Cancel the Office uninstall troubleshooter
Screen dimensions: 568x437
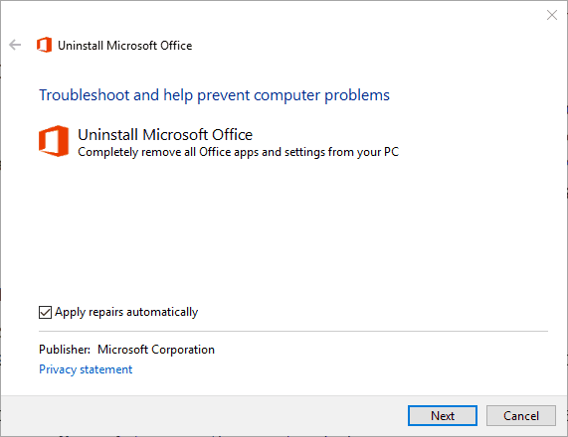coord(521,416)
